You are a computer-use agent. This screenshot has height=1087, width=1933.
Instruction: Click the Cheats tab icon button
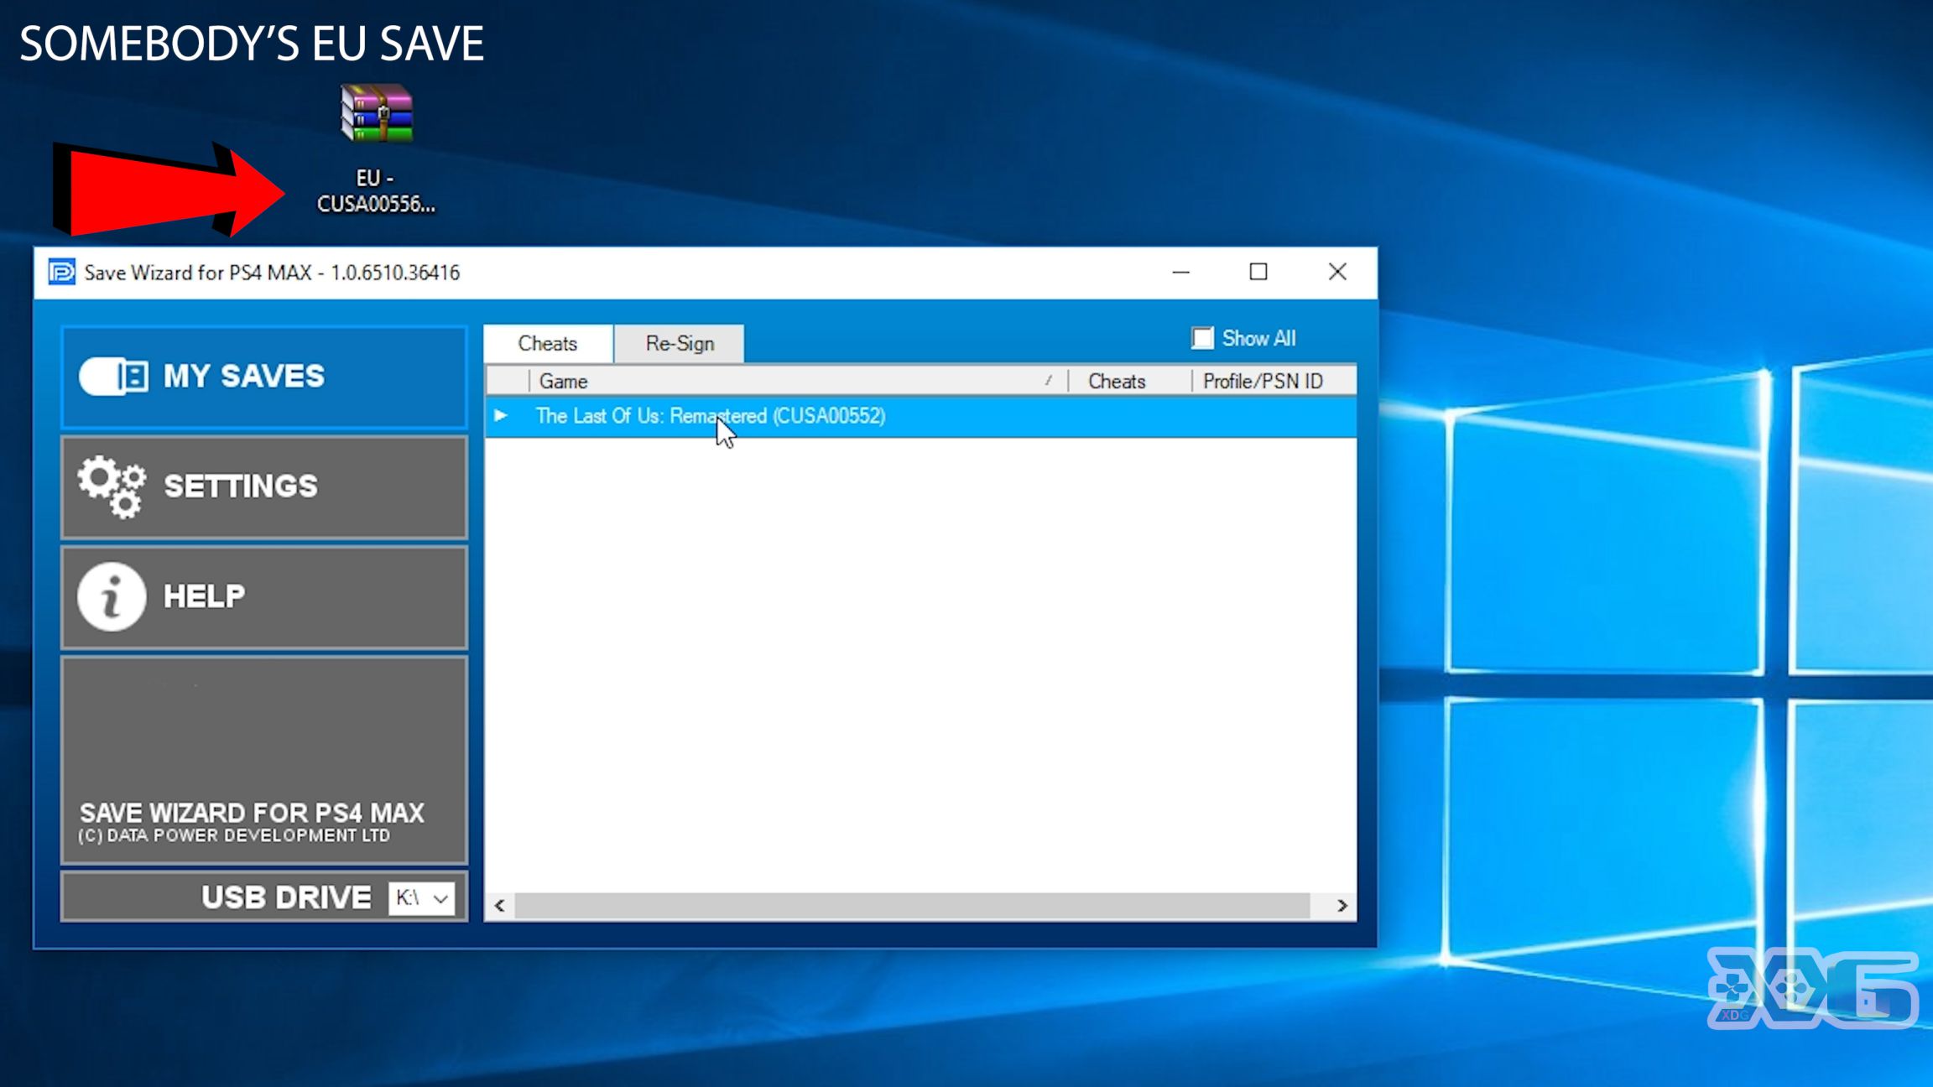[547, 342]
